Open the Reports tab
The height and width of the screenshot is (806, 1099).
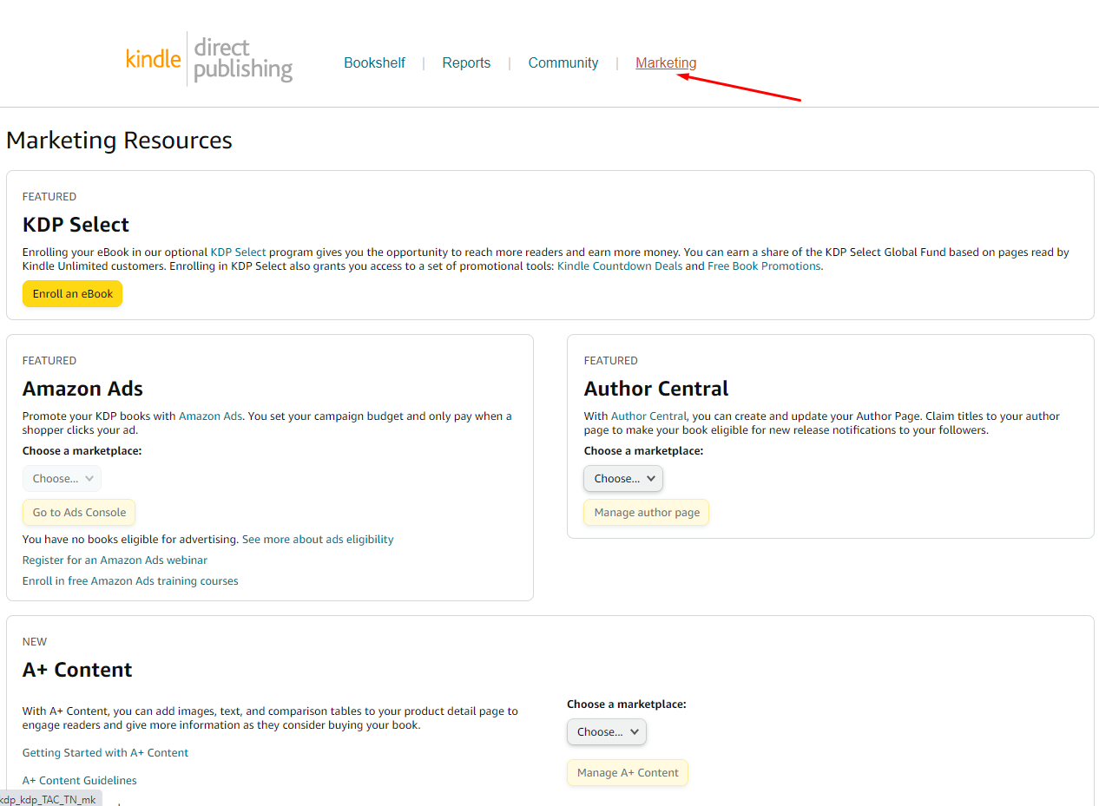[466, 63]
